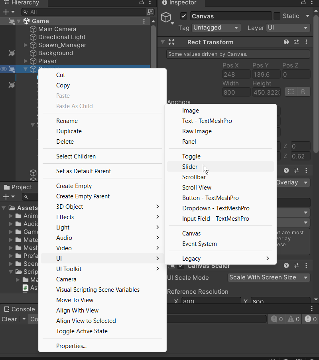Image resolution: width=319 pixels, height=360 pixels.
Task: Open the Tag dropdown showing Untagged
Action: coord(215,28)
